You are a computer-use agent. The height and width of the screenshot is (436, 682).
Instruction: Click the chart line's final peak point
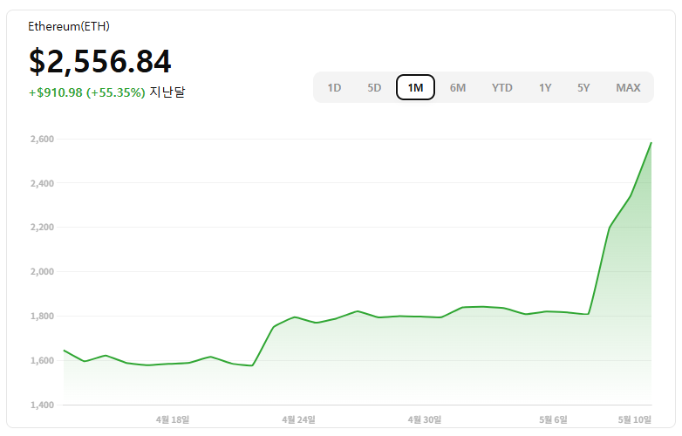(651, 143)
